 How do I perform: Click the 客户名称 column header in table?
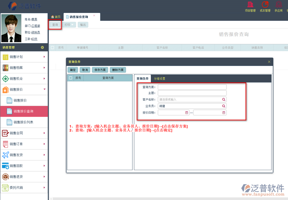pos(162,48)
